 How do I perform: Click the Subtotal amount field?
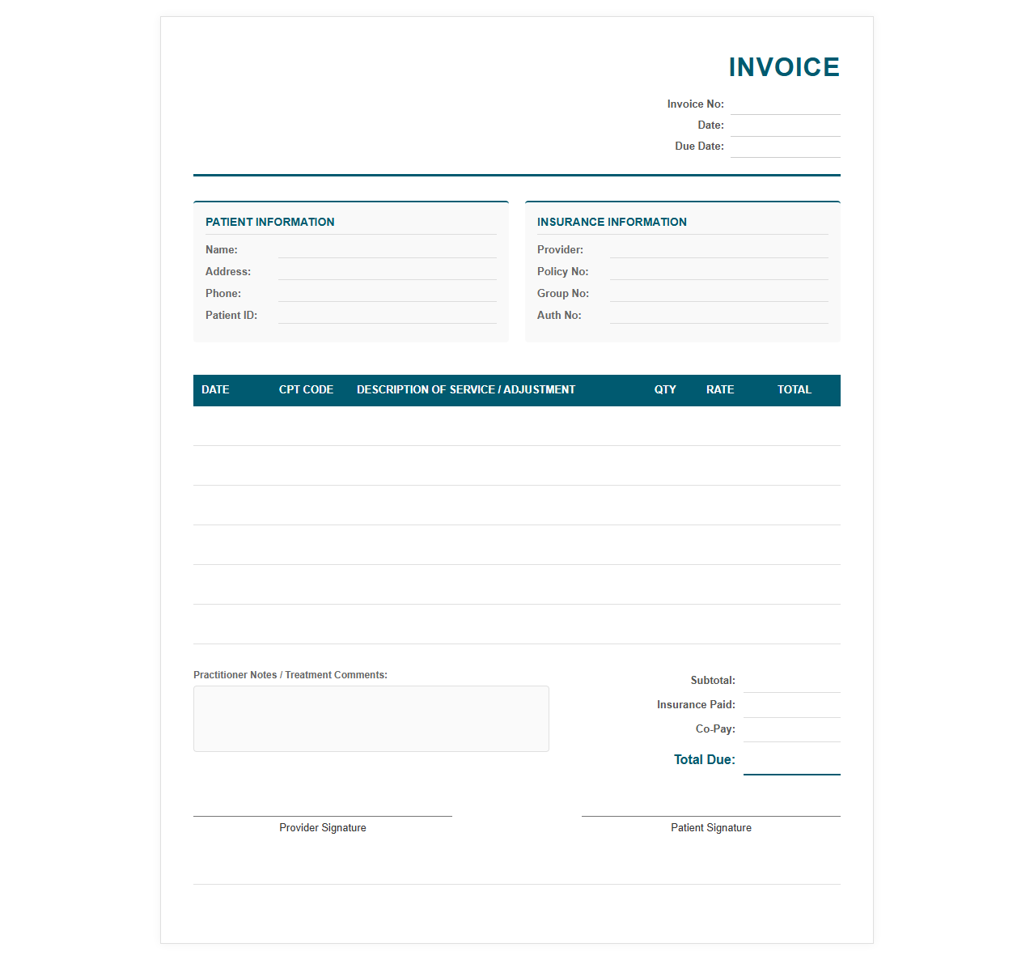pyautogui.click(x=792, y=682)
